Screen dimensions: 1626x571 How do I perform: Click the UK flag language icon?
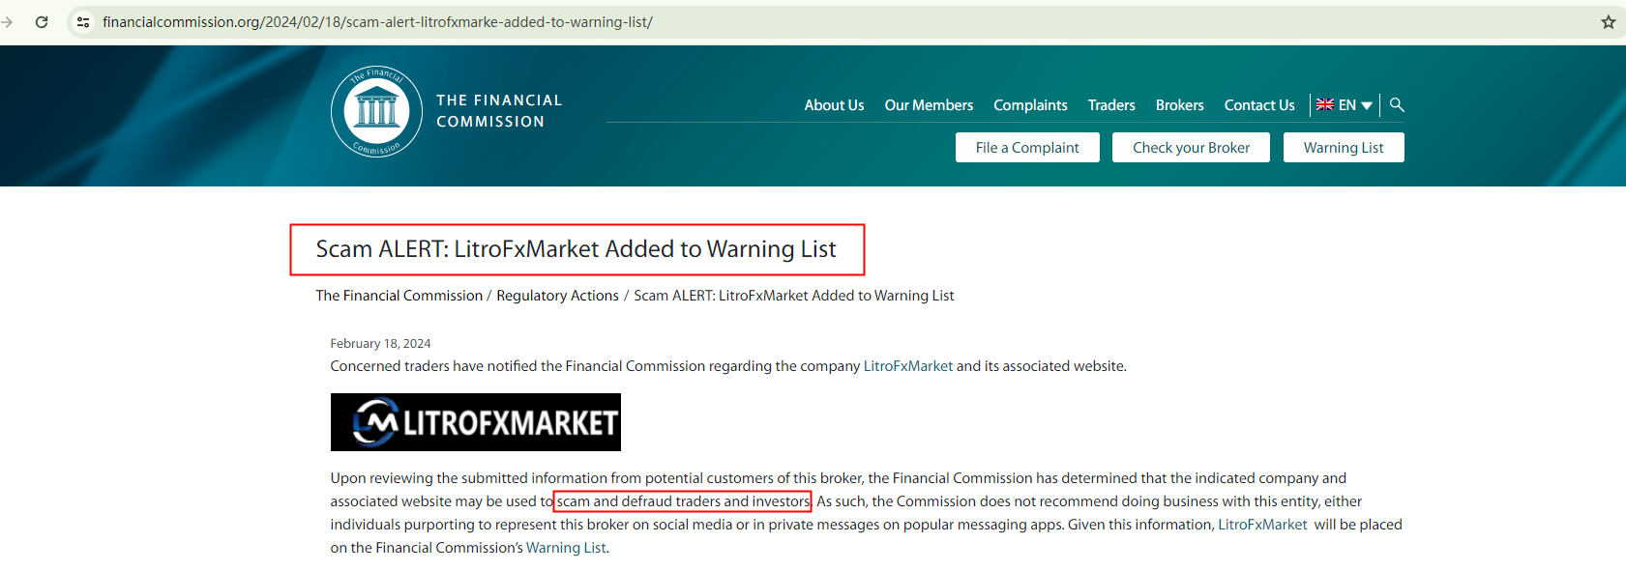pos(1325,104)
